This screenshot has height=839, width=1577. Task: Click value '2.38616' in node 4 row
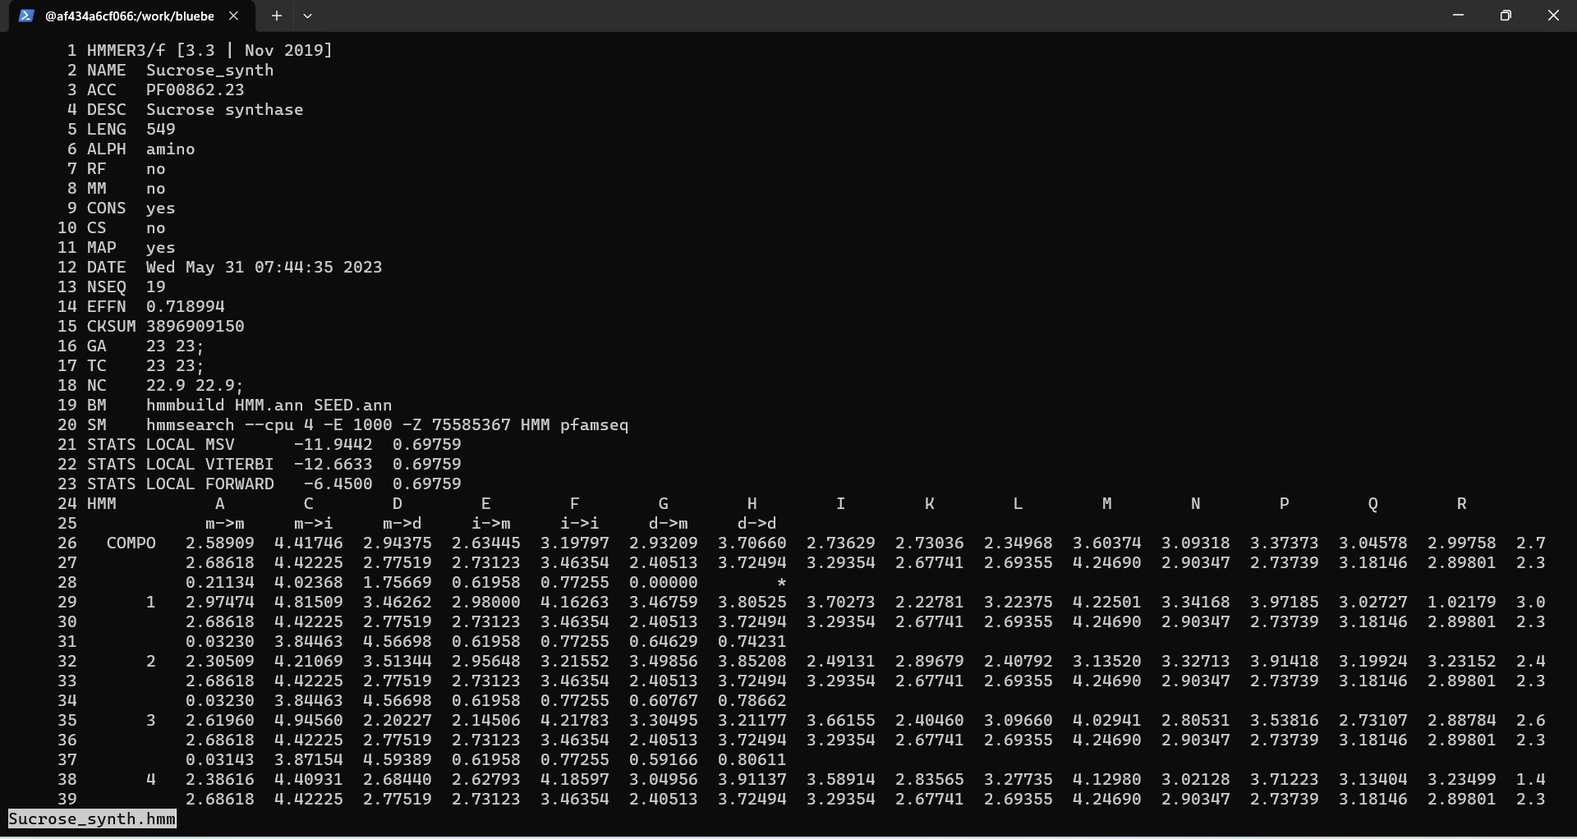pyautogui.click(x=220, y=779)
